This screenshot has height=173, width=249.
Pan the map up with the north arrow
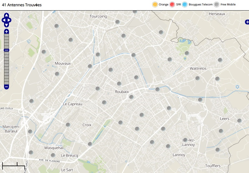pos(7,15)
